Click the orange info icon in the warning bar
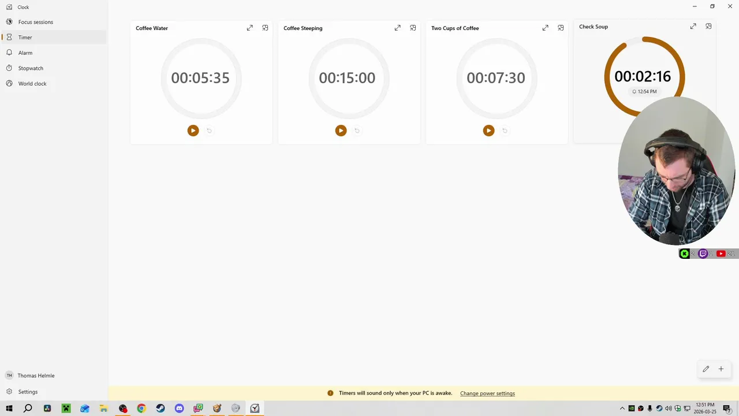The image size is (739, 416). point(330,393)
